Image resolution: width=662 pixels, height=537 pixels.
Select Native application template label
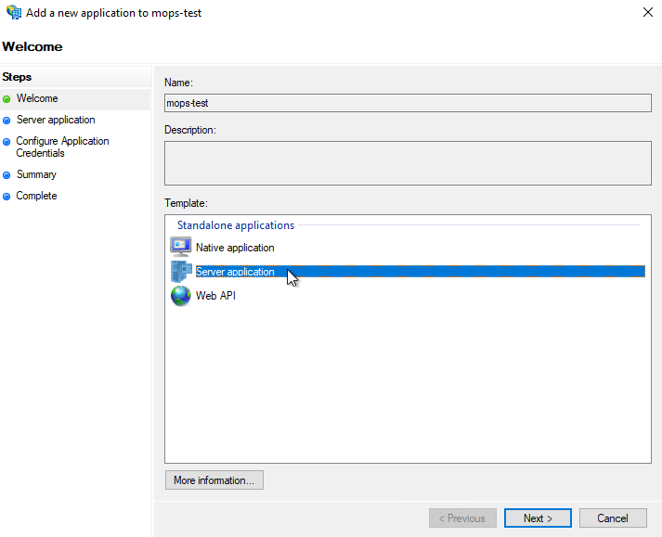[x=235, y=248]
